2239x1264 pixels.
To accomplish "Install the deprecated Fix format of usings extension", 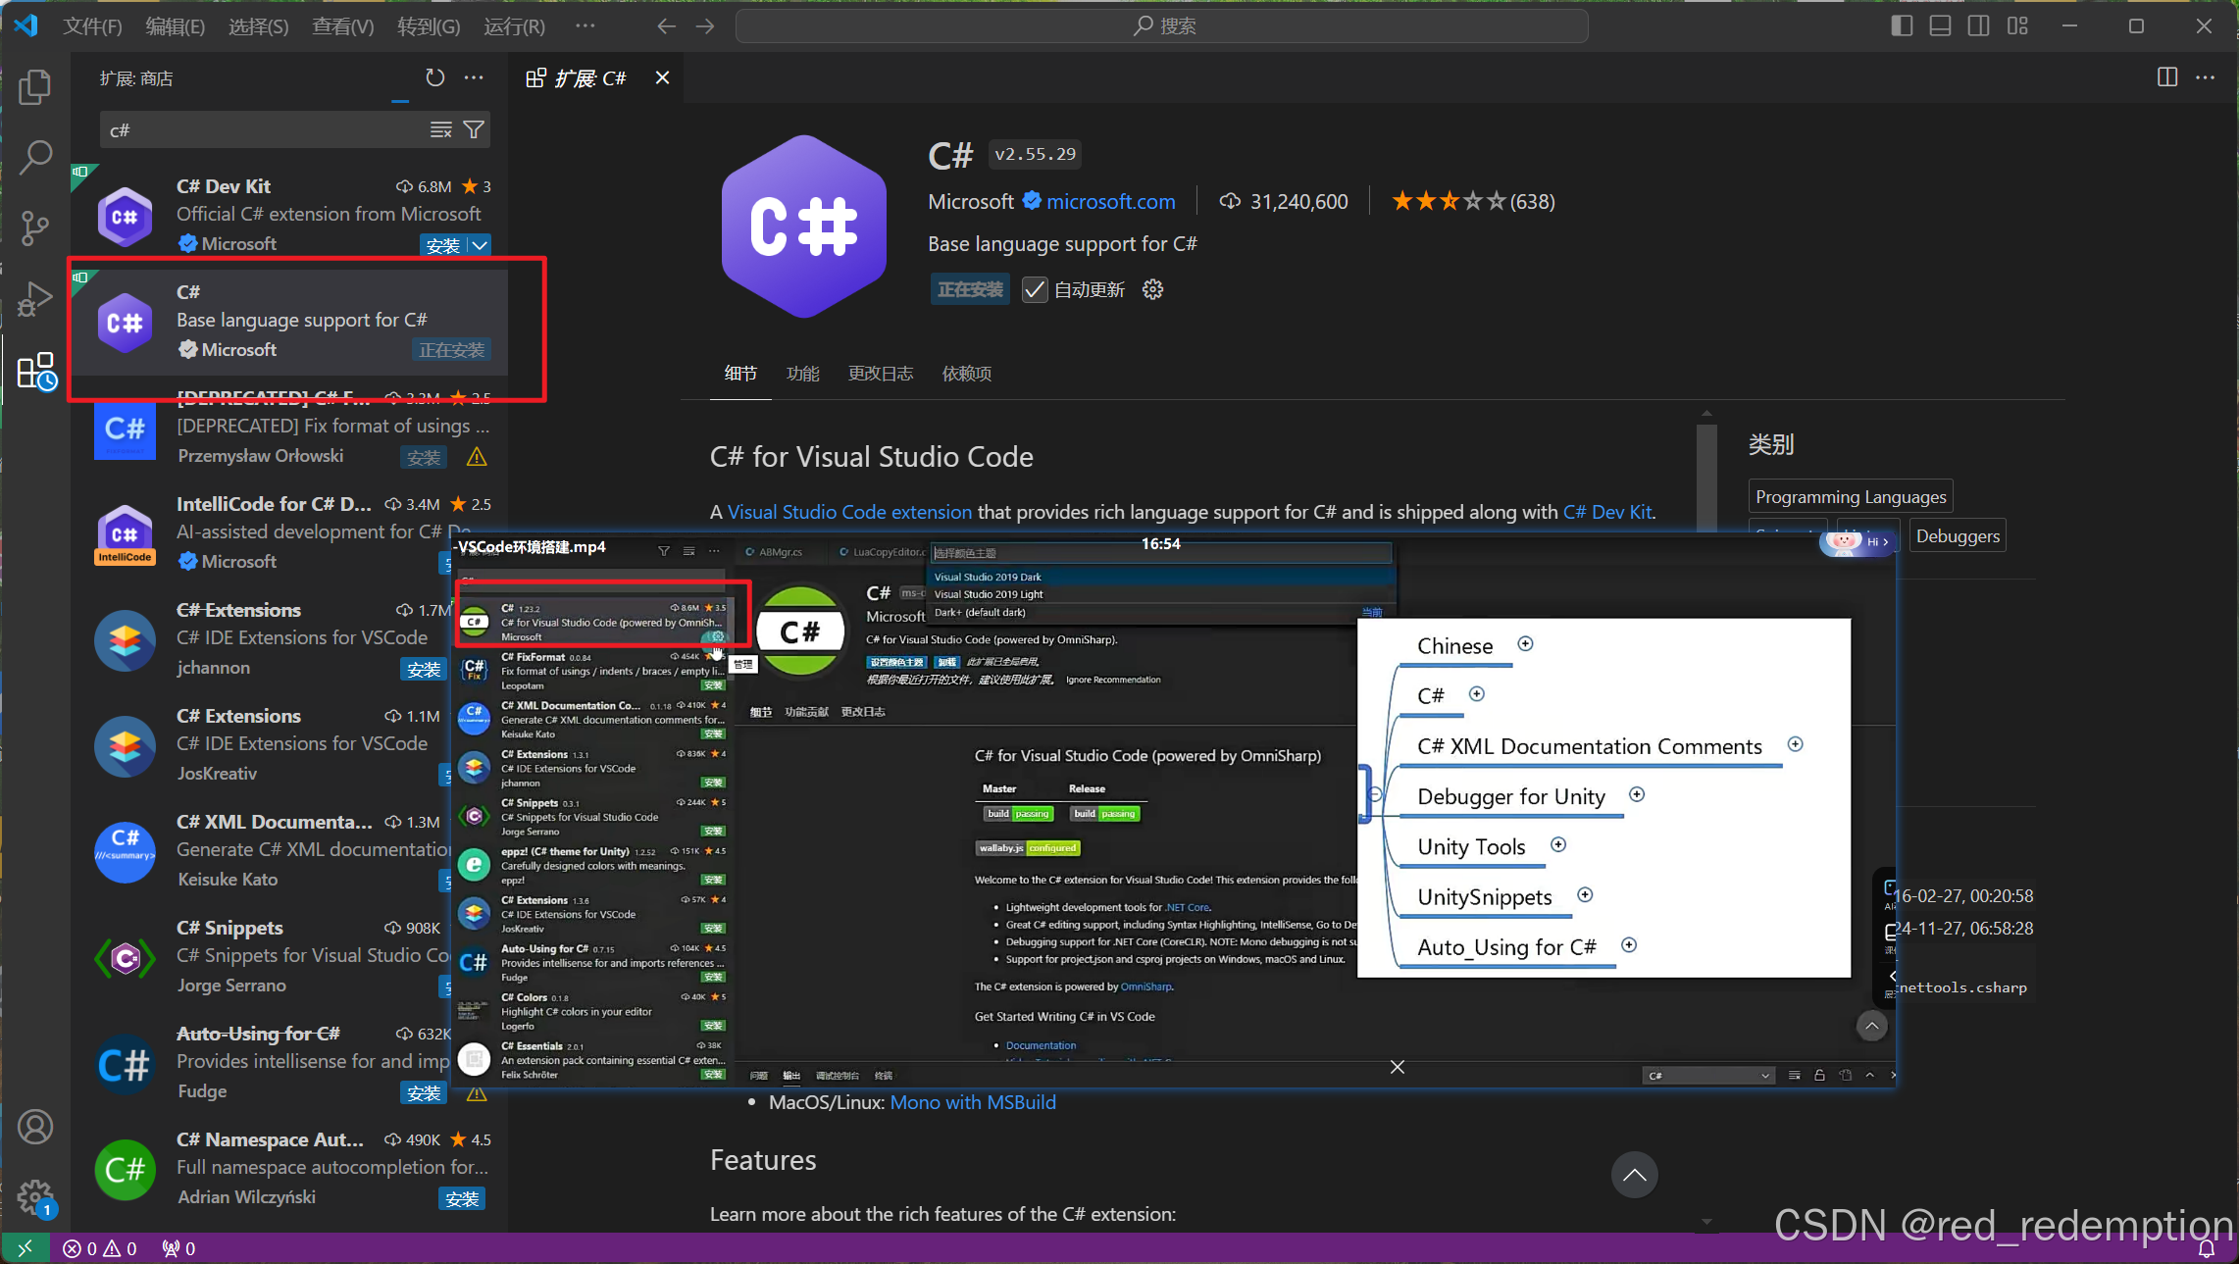I will coord(424,457).
